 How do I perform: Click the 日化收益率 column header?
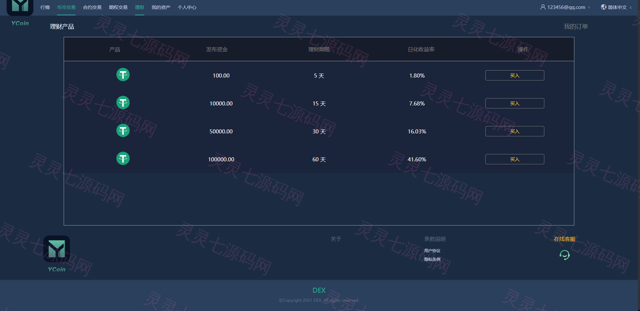click(421, 50)
